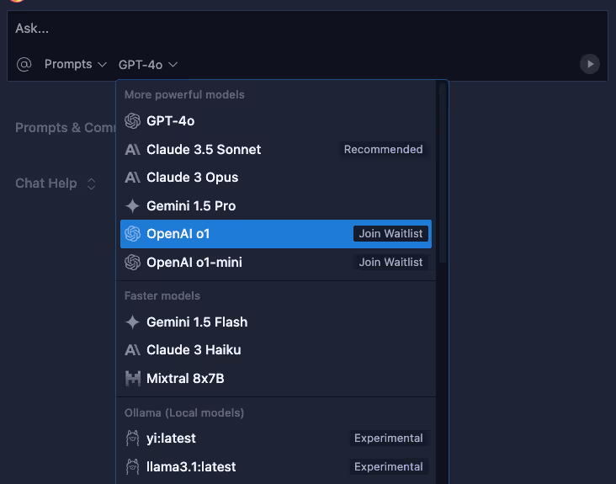Open the Prompts dropdown

click(76, 64)
